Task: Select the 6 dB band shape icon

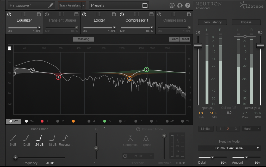Action: pos(13,138)
